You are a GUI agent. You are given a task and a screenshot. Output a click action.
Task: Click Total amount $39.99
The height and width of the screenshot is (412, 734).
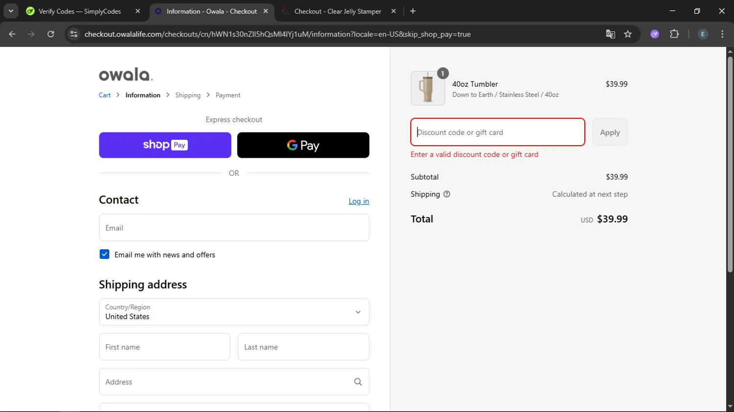click(612, 219)
